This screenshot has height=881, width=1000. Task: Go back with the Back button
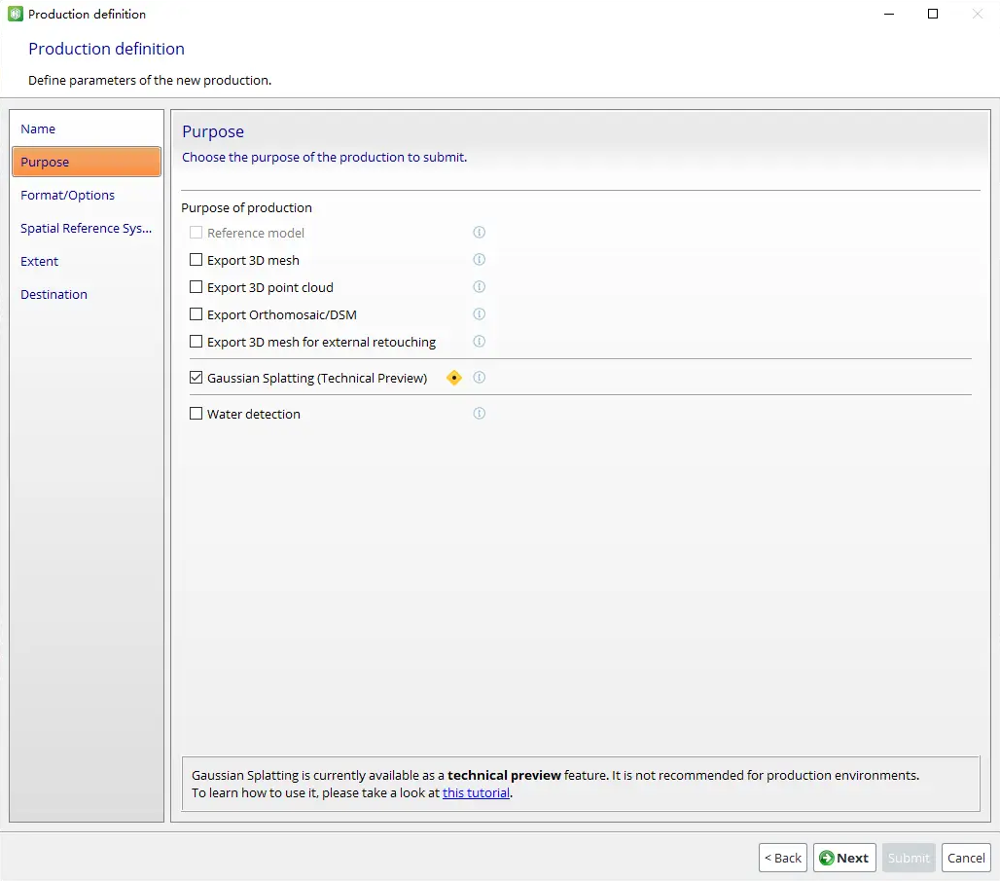[783, 858]
